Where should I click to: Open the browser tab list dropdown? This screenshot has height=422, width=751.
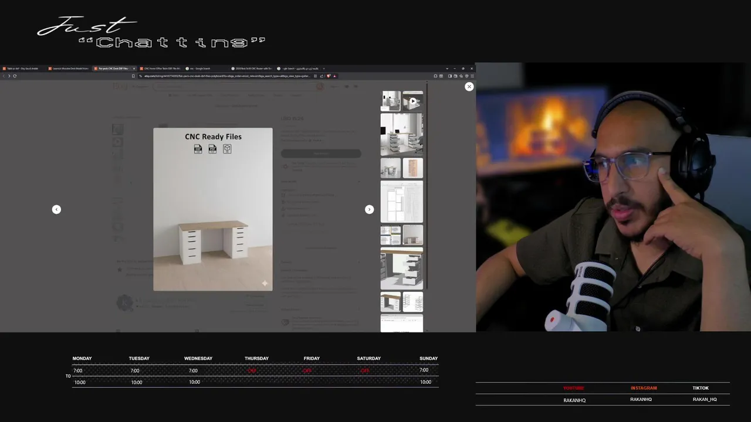click(x=447, y=69)
